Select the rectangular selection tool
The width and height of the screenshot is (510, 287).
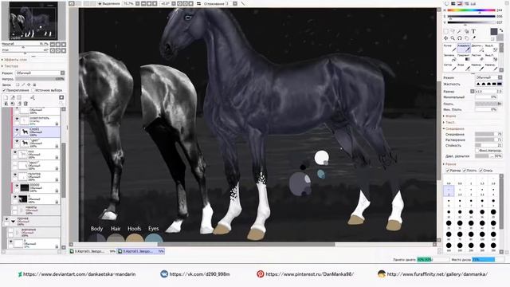click(x=446, y=31)
